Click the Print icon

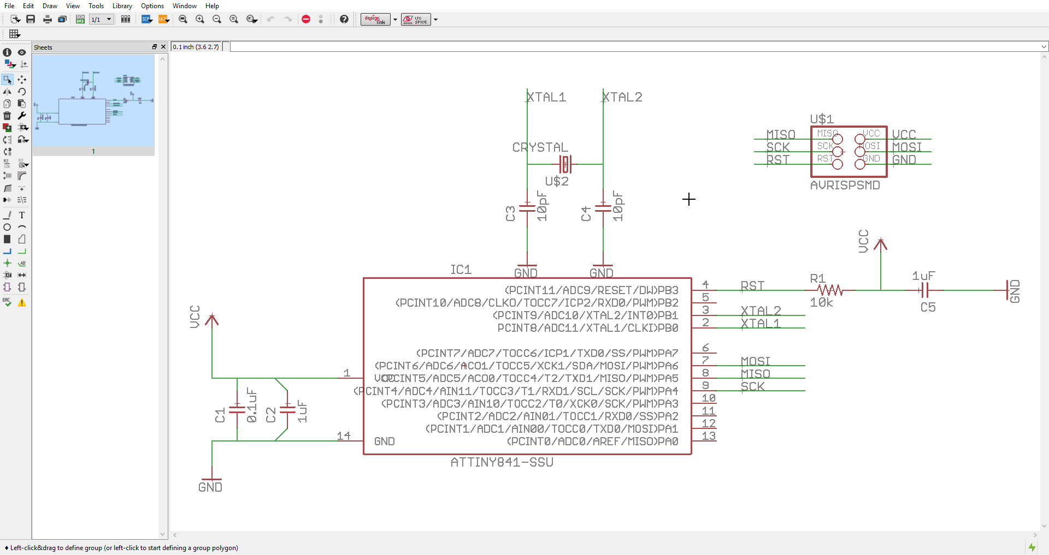[47, 19]
